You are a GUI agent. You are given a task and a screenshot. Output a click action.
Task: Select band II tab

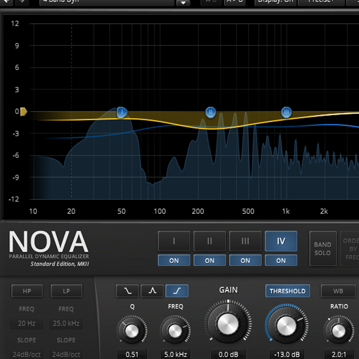(x=210, y=241)
